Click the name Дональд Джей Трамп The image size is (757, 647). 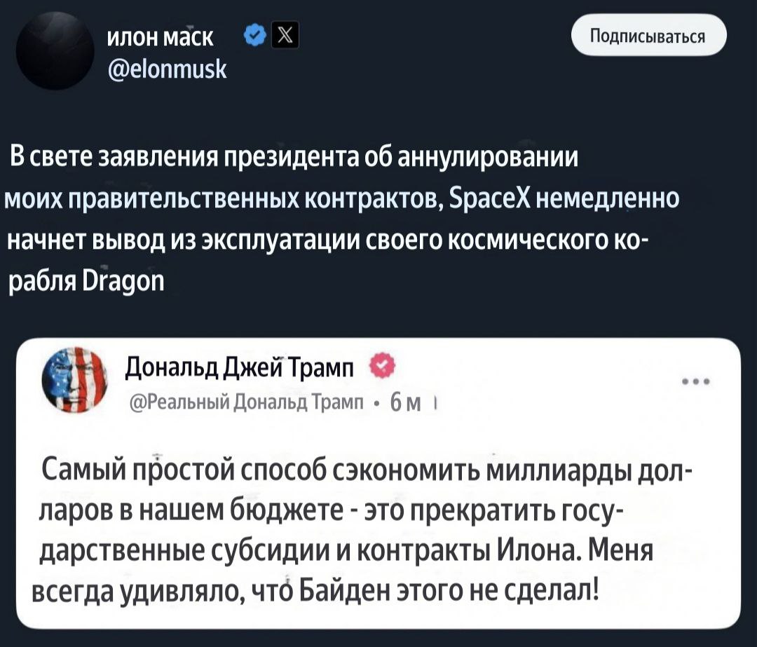(241, 367)
